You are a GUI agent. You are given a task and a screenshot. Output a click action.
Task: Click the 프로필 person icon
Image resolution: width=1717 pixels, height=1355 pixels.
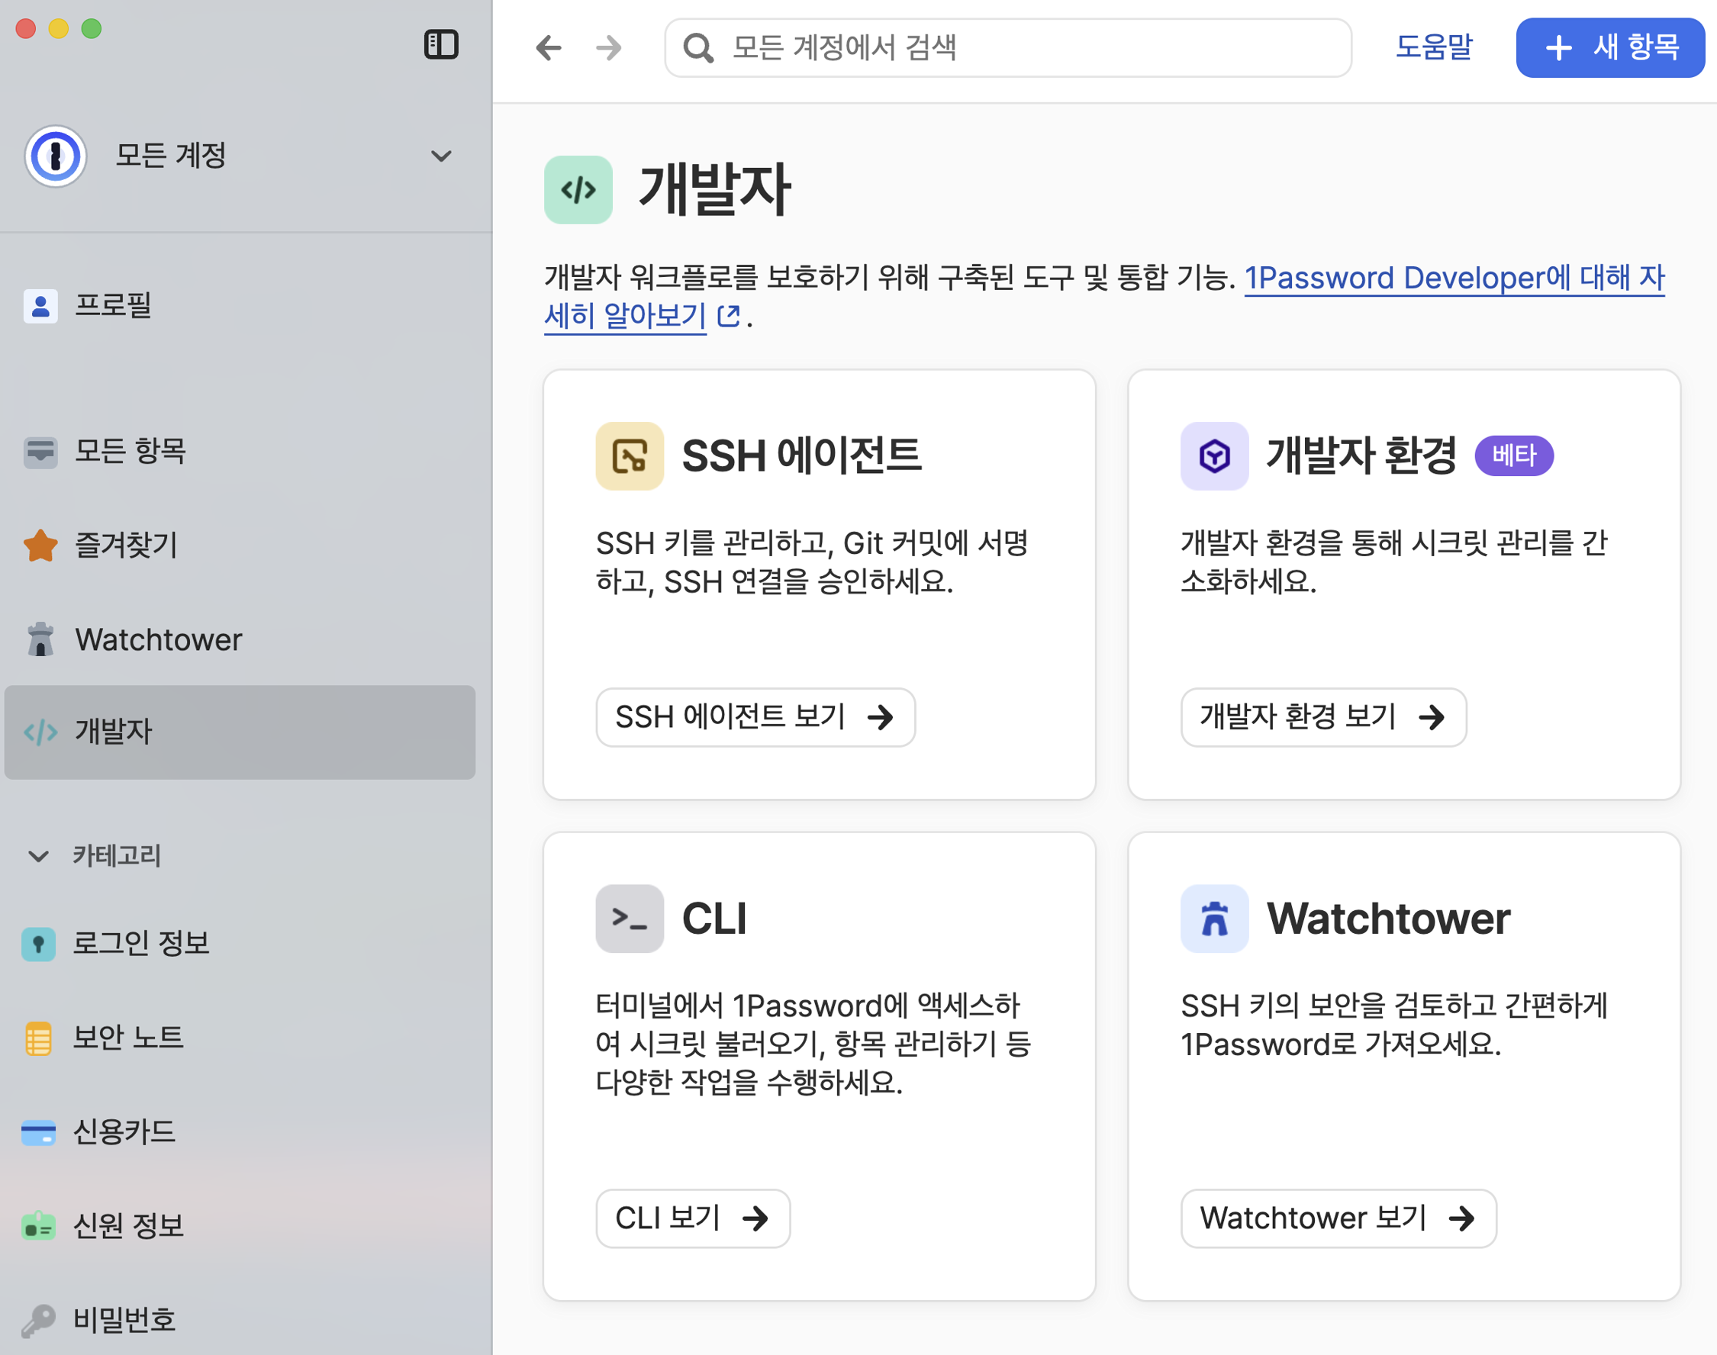(x=40, y=305)
